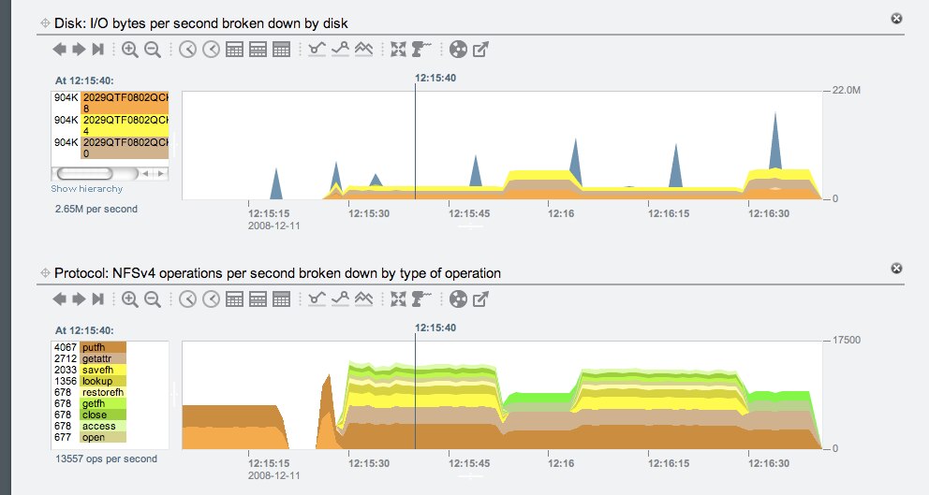This screenshot has width=929, height=495.
Task: Show minimum line on Disk I/O graph
Action: point(317,50)
